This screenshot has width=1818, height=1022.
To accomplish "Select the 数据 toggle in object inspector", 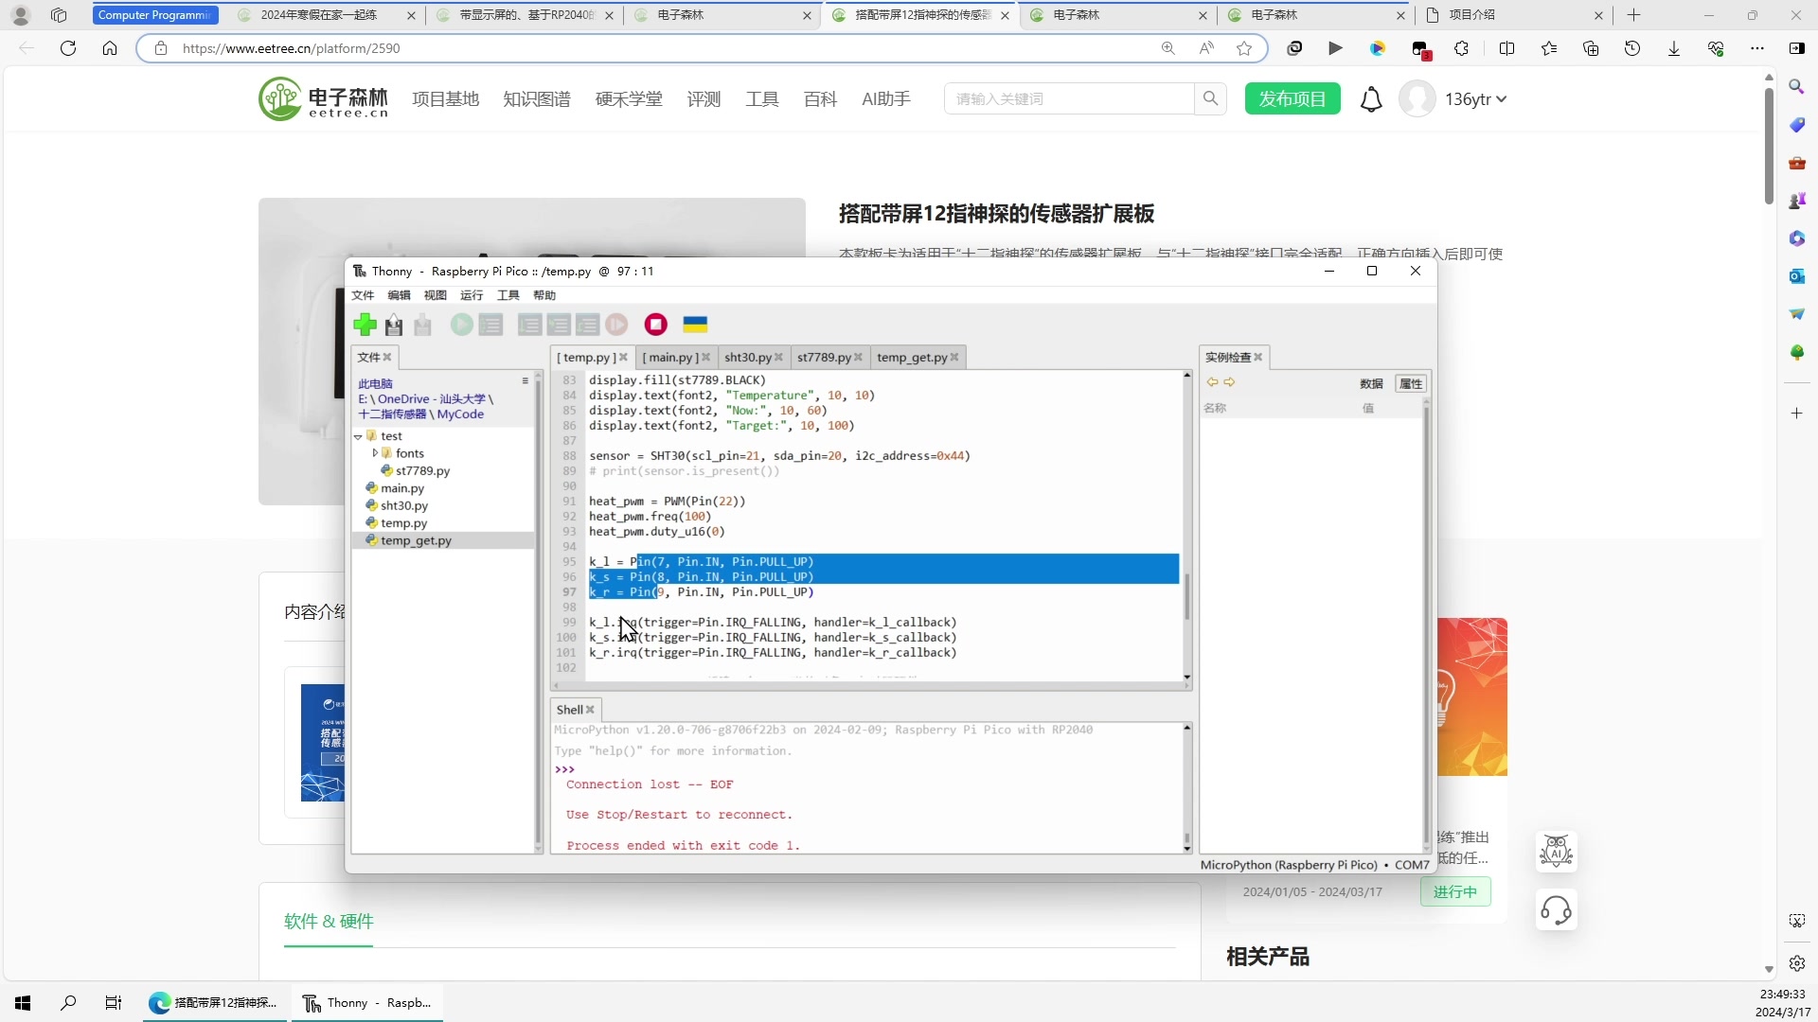I will pyautogui.click(x=1371, y=383).
